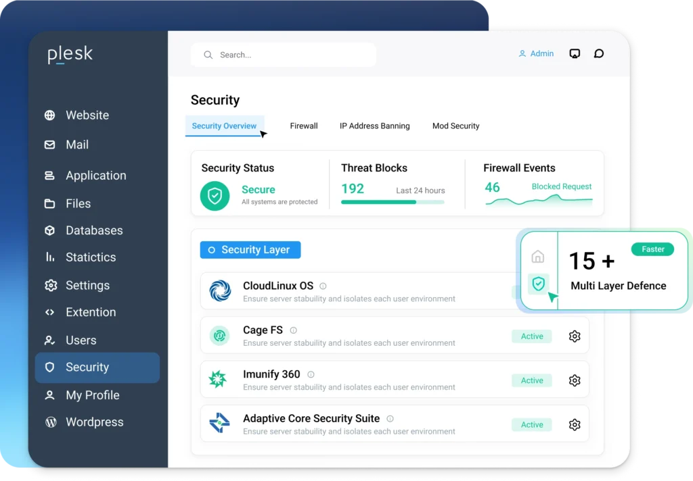Click Active badge for Adaptive Core Security Suite

click(x=532, y=424)
